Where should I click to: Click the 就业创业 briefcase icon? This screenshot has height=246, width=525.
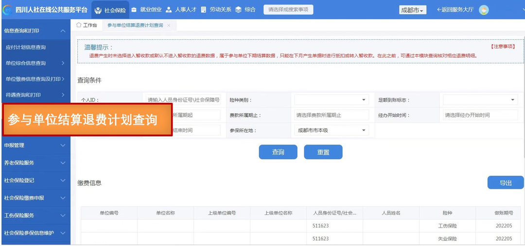click(134, 10)
